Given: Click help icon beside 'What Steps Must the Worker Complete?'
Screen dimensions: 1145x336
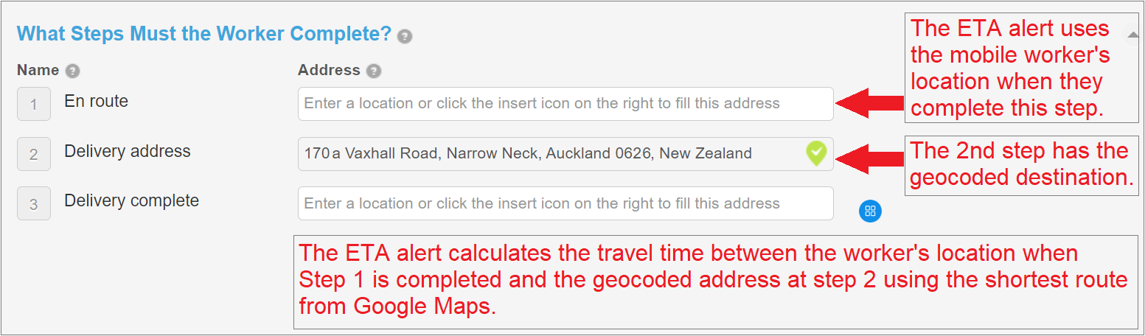Looking at the screenshot, I should click(404, 36).
